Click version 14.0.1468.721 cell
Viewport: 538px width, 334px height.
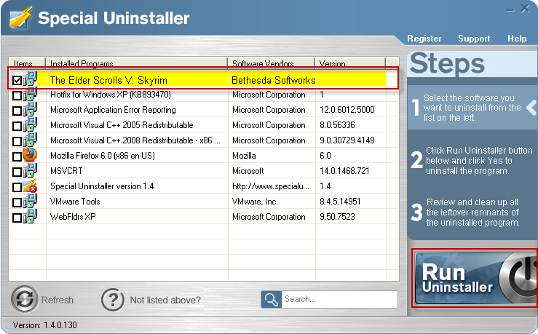[x=344, y=171]
